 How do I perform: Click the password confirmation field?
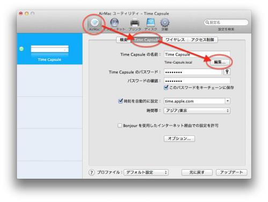pos(197,81)
